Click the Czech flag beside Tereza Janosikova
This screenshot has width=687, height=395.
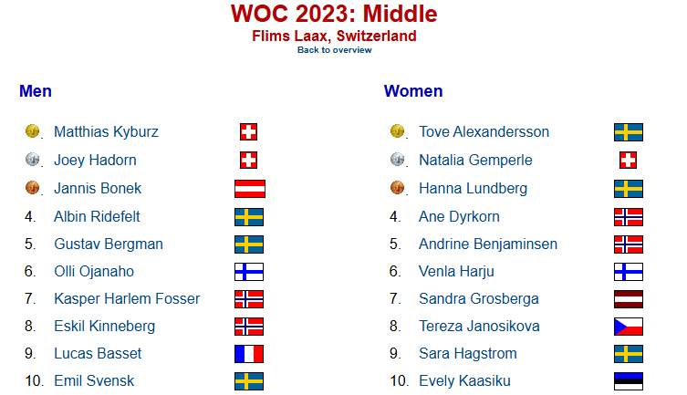[x=629, y=327]
